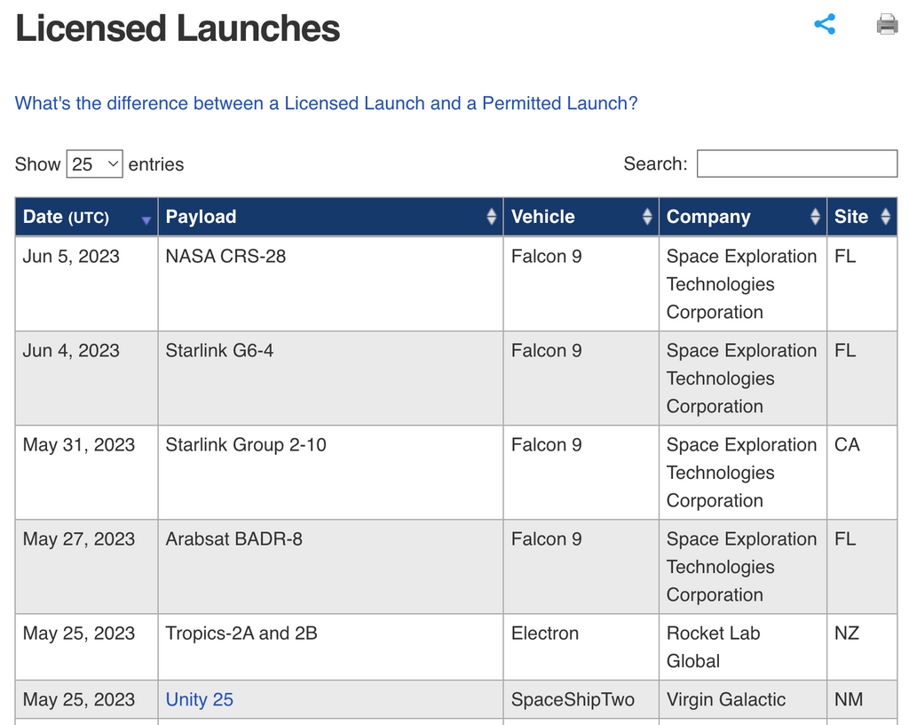Click the Licensed Launches page heading
Image resolution: width=909 pixels, height=725 pixels.
pos(178,28)
